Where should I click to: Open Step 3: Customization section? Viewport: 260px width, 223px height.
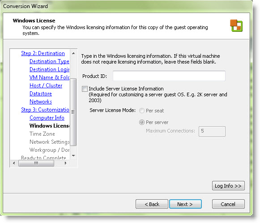[x=45, y=110]
